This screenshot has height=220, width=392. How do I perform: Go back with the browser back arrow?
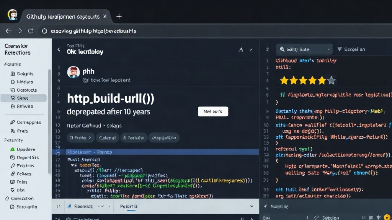[x=8, y=31]
